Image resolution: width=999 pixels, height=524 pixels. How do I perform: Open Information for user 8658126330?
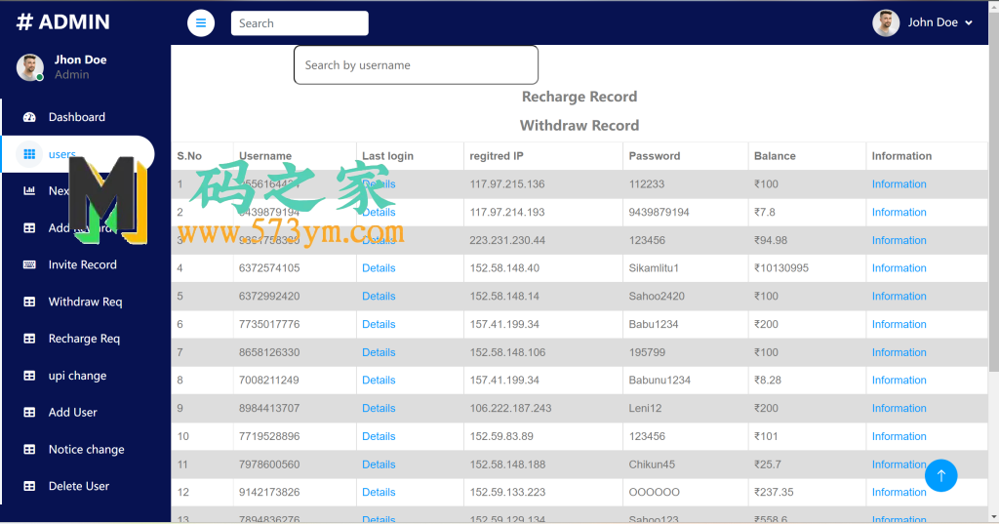[899, 352]
